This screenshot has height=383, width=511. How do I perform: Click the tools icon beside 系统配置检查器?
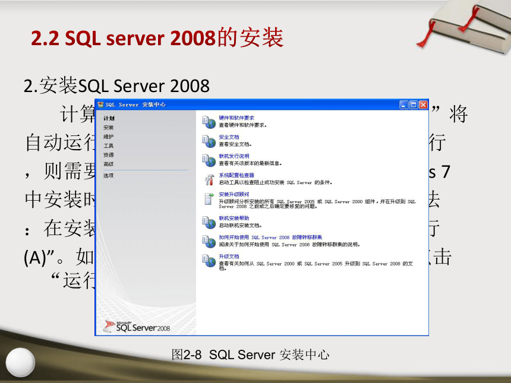point(209,179)
